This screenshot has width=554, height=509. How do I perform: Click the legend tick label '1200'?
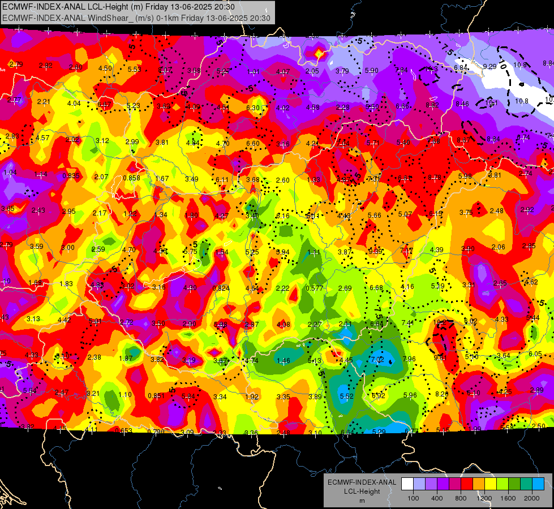484,498
